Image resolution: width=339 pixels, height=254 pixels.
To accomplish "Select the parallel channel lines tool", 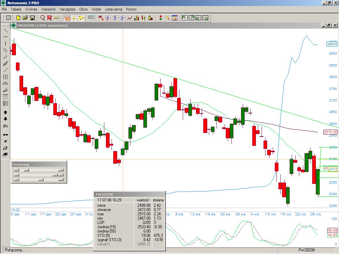I will click(x=5, y=50).
